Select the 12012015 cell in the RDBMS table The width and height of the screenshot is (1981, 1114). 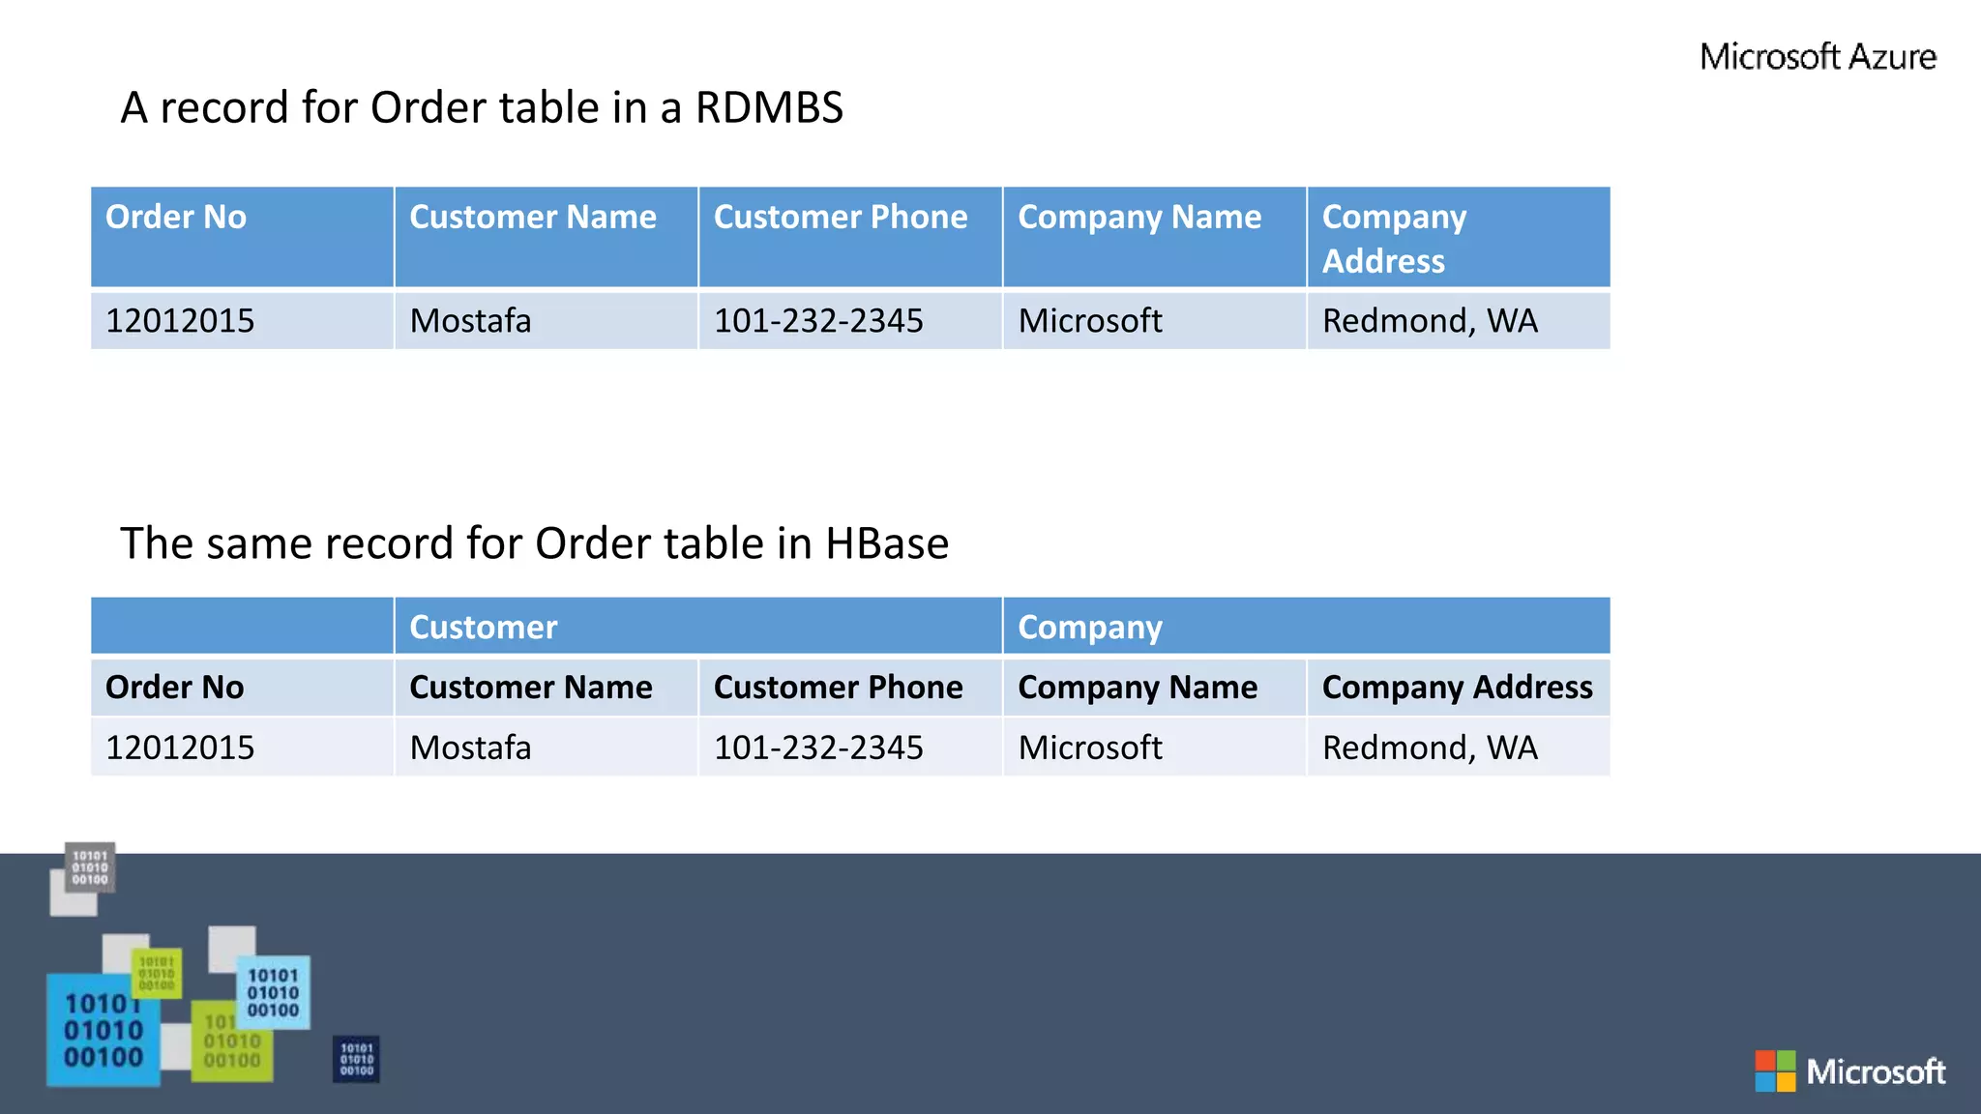(x=242, y=320)
